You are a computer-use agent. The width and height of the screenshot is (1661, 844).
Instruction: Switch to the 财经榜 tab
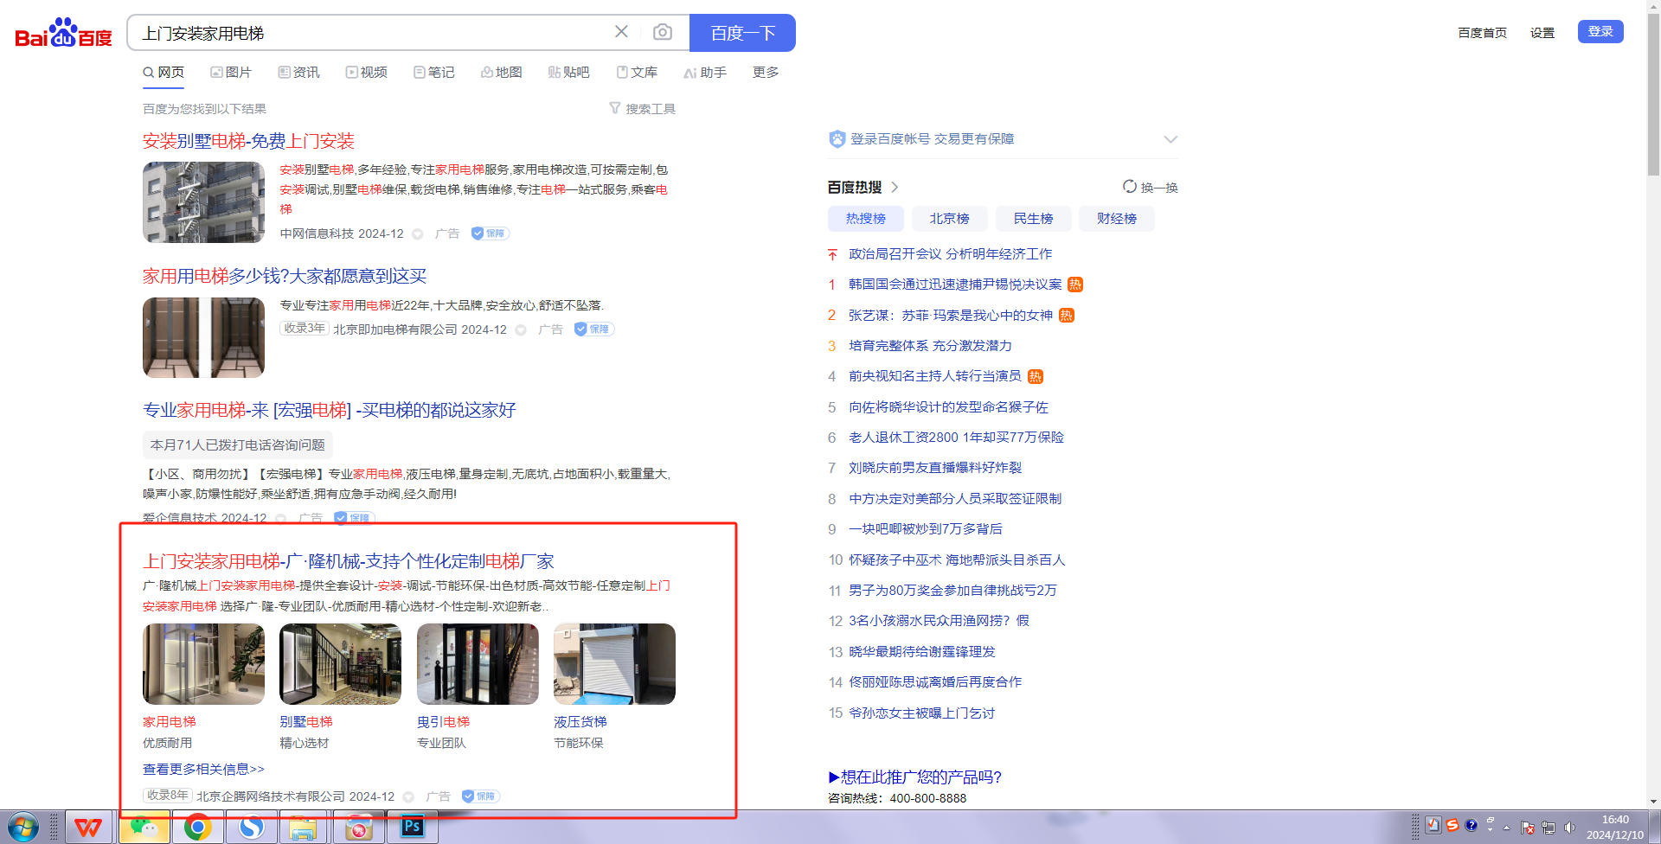(x=1116, y=219)
